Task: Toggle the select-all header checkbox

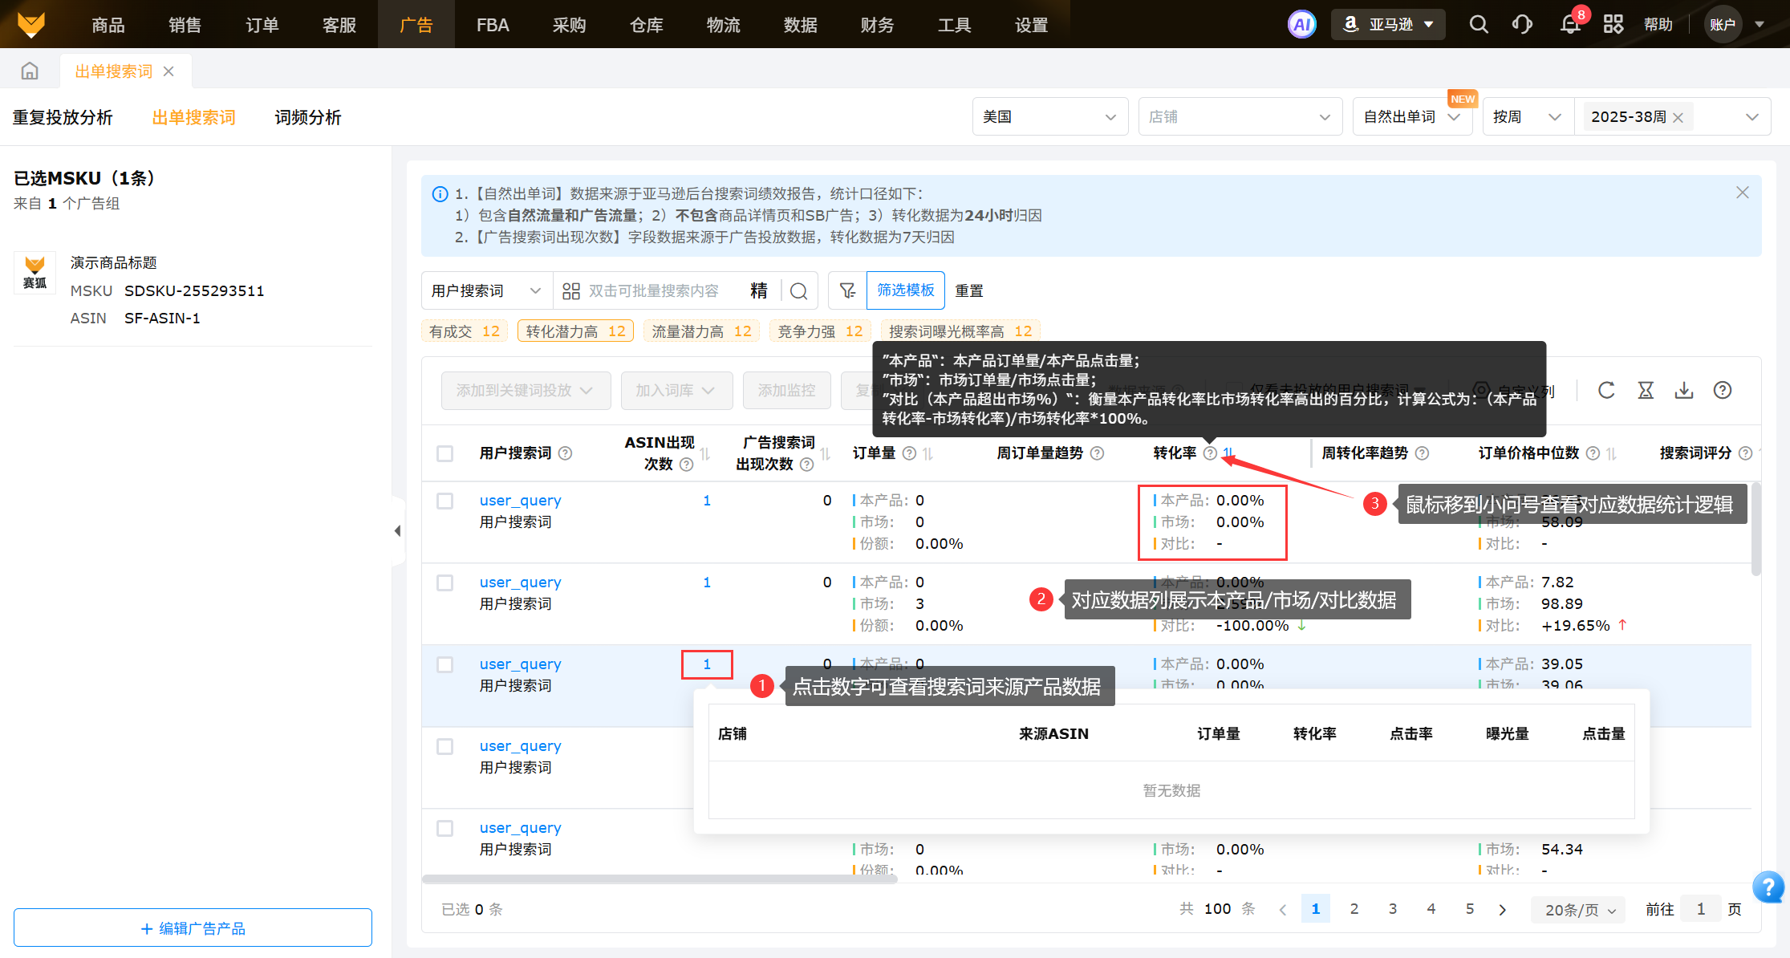Action: 445,453
